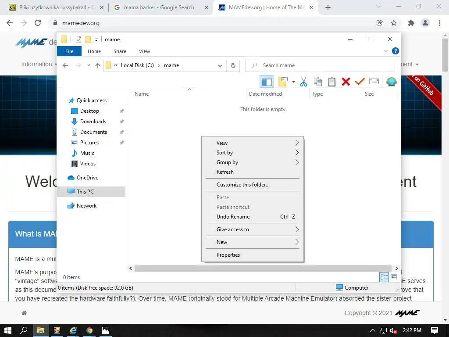Open Videos in the navigation pane
The width and height of the screenshot is (449, 337).
pyautogui.click(x=88, y=164)
